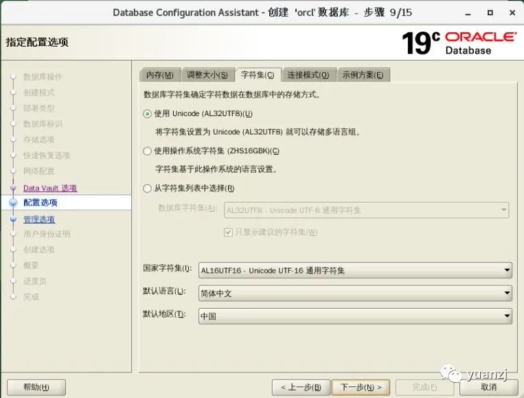Click the 取消 button

coord(488,387)
